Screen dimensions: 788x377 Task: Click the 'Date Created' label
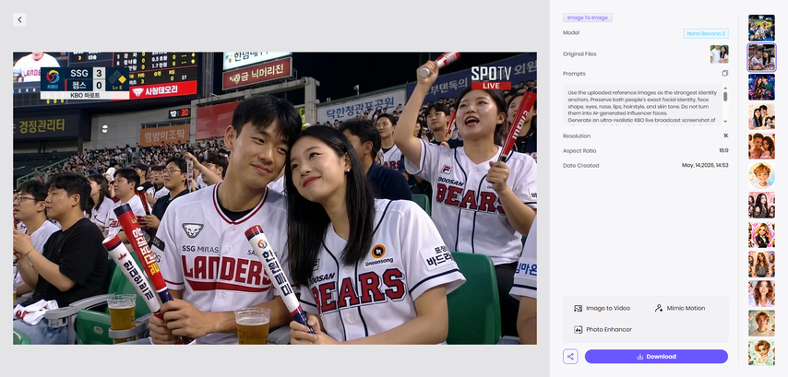tap(581, 165)
